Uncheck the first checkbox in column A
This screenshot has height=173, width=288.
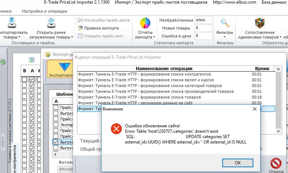(32, 79)
